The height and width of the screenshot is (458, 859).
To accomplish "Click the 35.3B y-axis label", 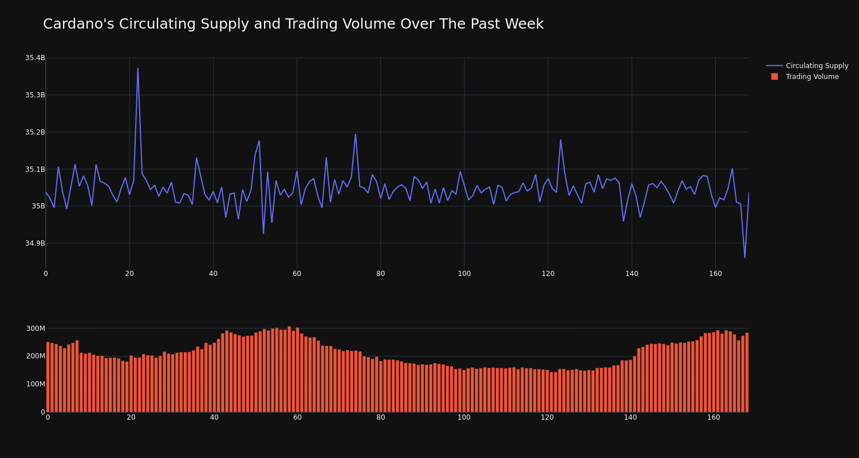I will (35, 95).
